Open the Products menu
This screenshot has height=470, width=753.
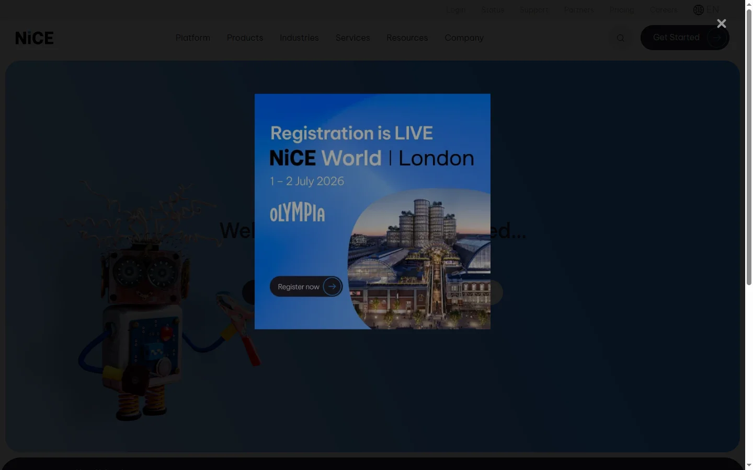point(245,38)
